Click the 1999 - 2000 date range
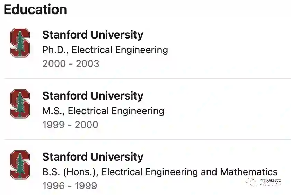 click(70, 125)
